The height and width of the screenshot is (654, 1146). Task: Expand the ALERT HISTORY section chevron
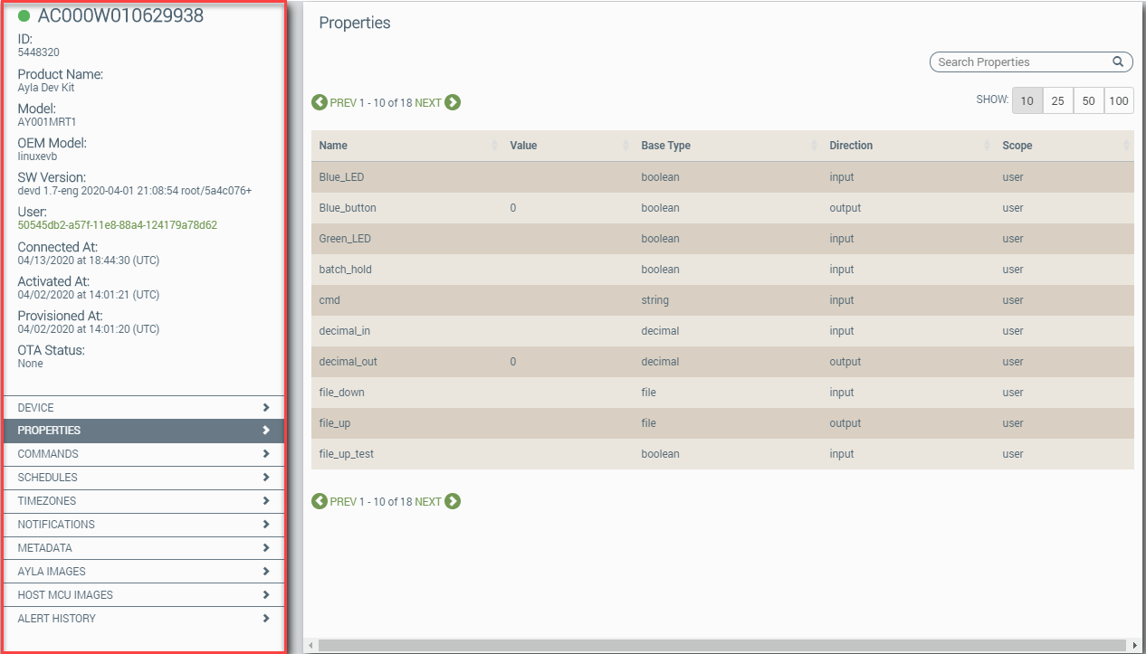click(266, 618)
